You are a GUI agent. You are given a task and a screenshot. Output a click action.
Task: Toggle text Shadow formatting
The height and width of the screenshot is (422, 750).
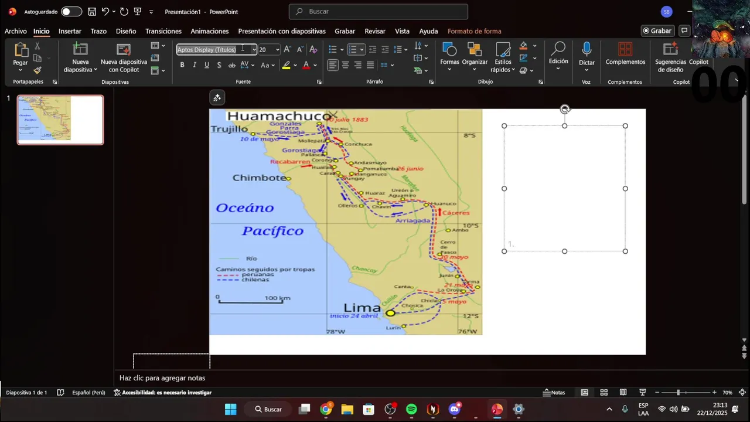(x=219, y=65)
